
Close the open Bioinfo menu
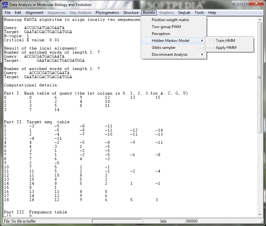pyautogui.click(x=149, y=13)
